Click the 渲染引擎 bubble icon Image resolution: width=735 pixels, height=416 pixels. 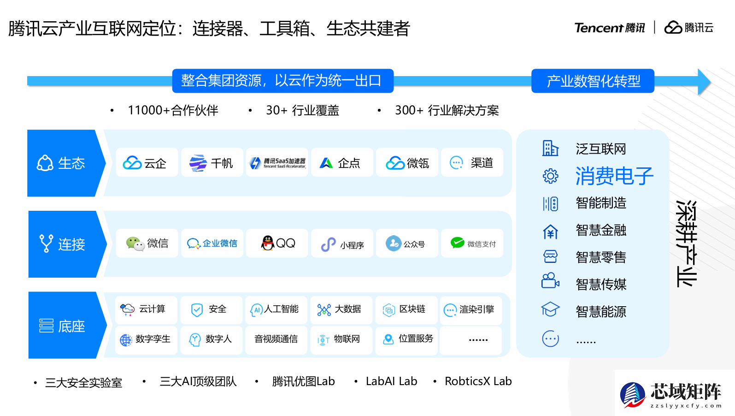click(450, 310)
